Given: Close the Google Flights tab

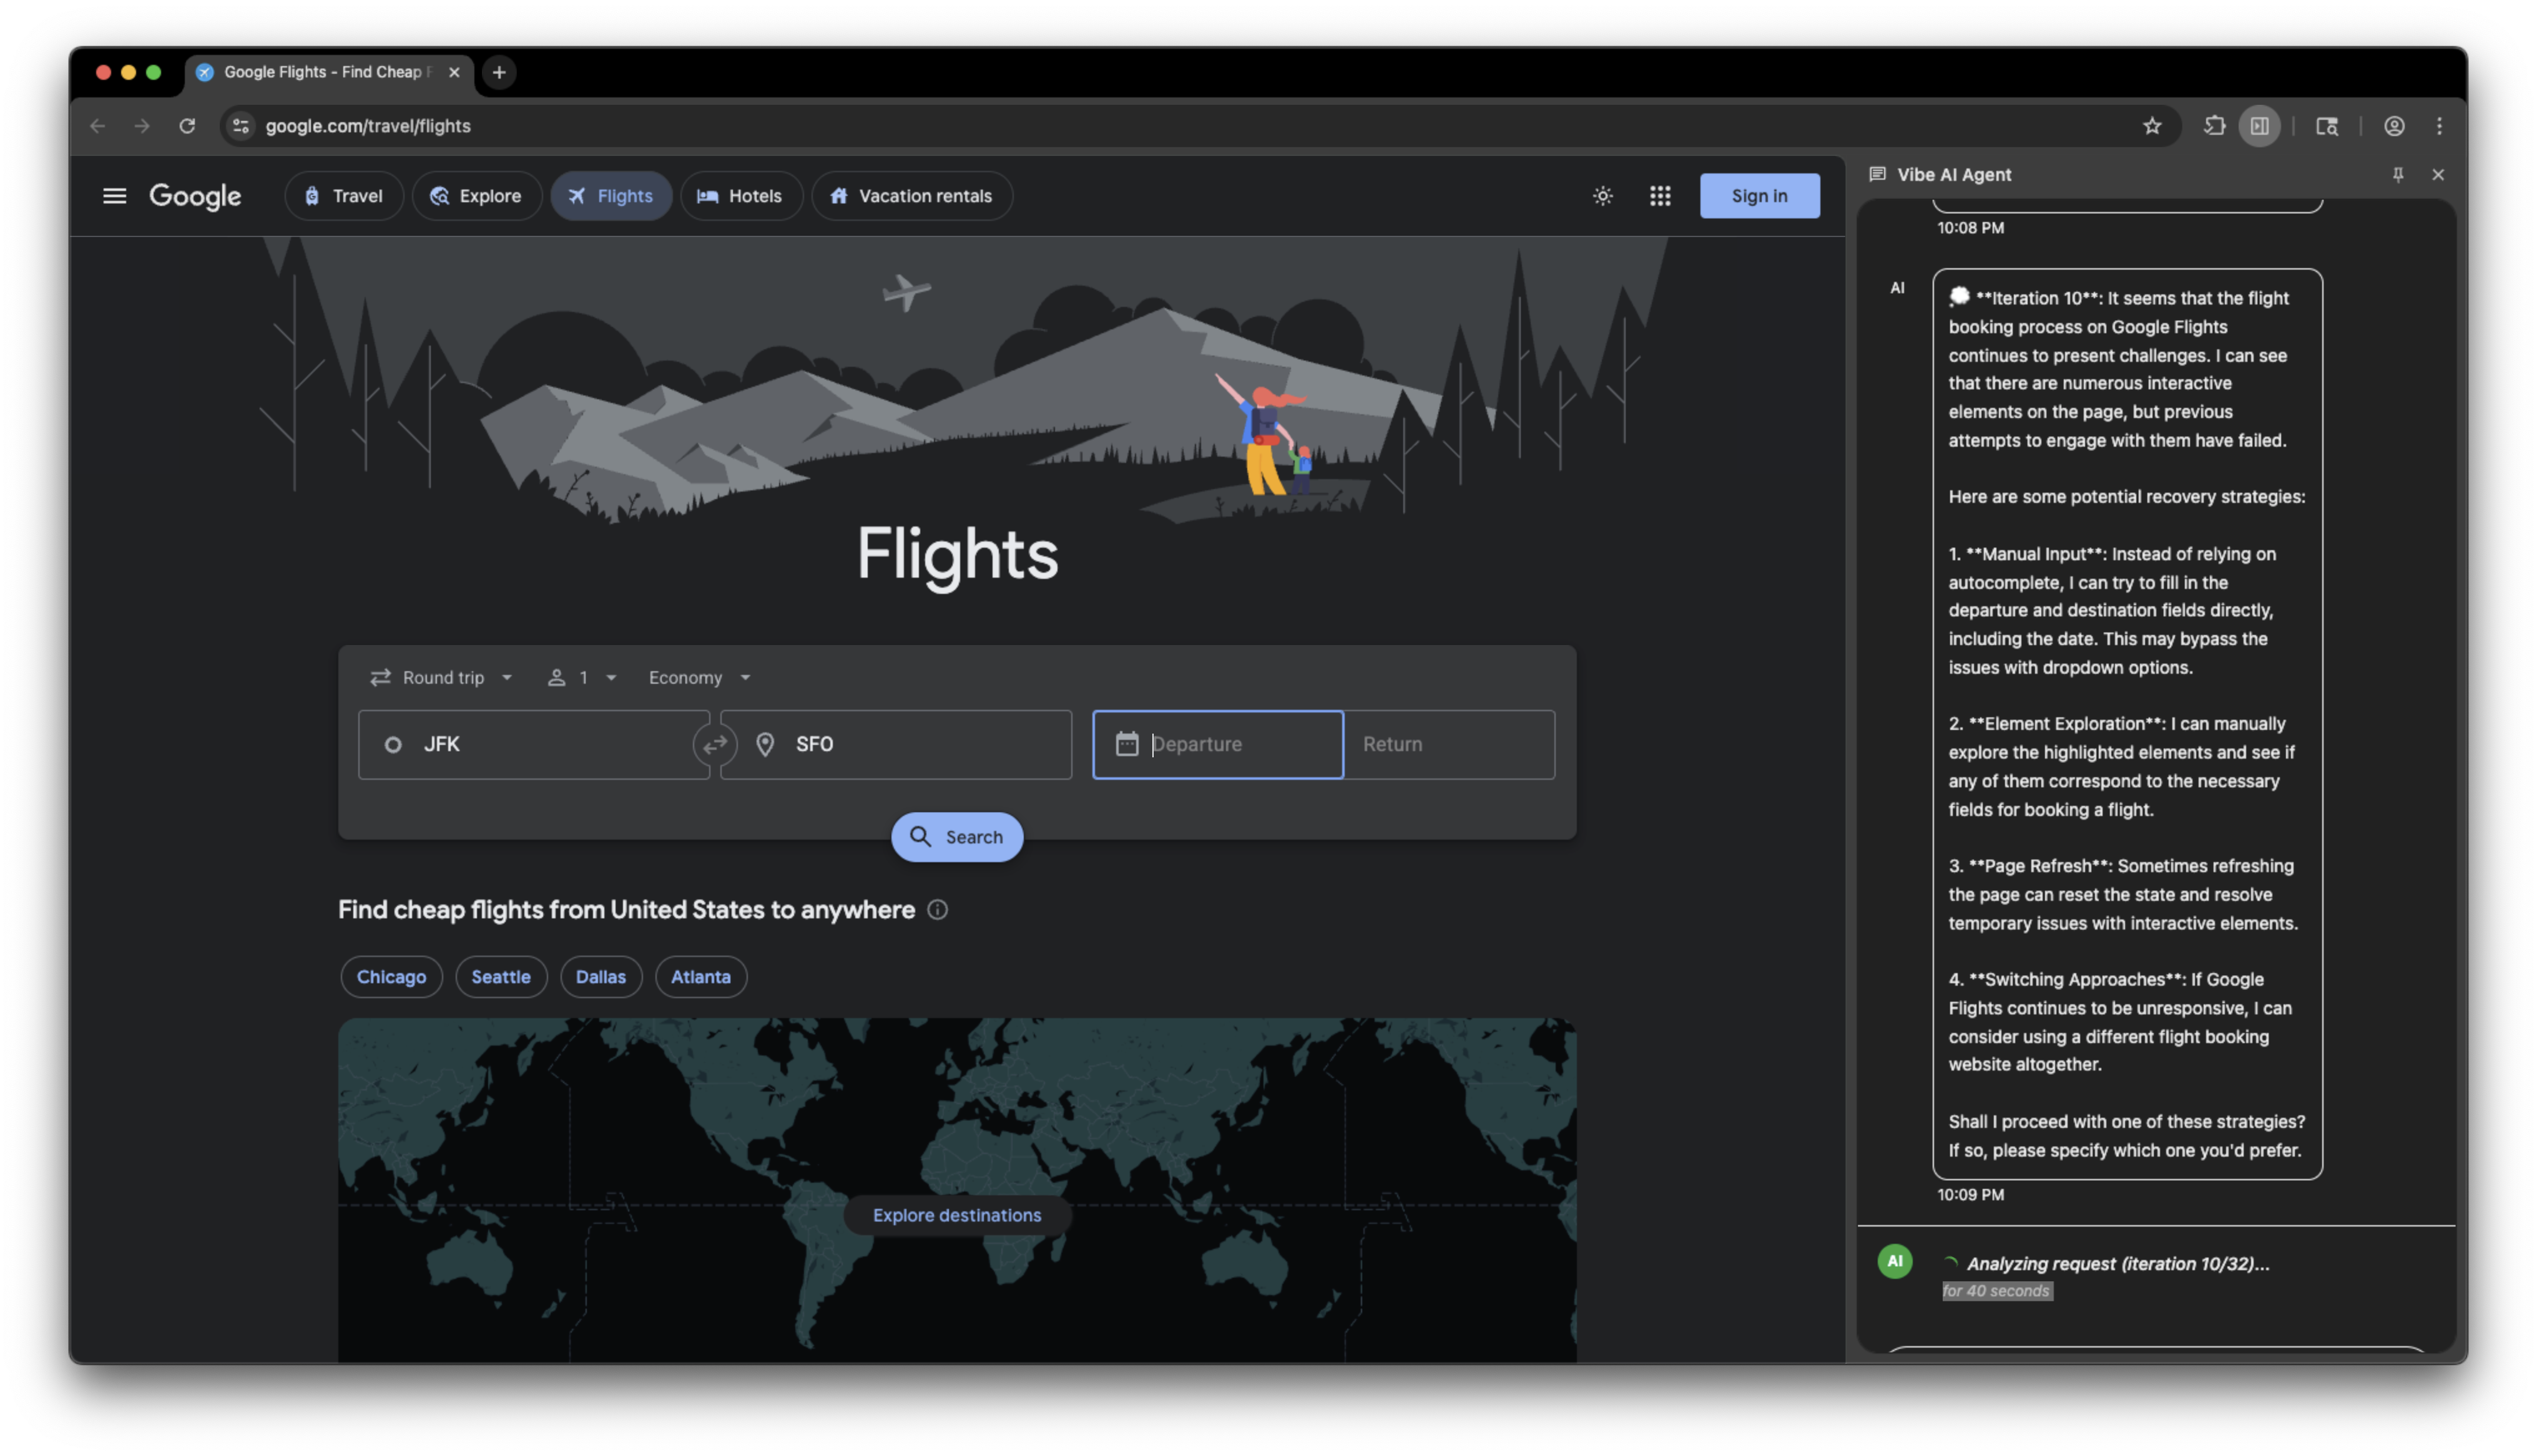Looking at the screenshot, I should click(453, 72).
